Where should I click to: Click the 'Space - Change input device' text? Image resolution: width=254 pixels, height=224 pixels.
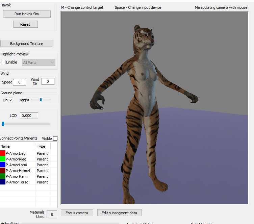click(x=138, y=7)
